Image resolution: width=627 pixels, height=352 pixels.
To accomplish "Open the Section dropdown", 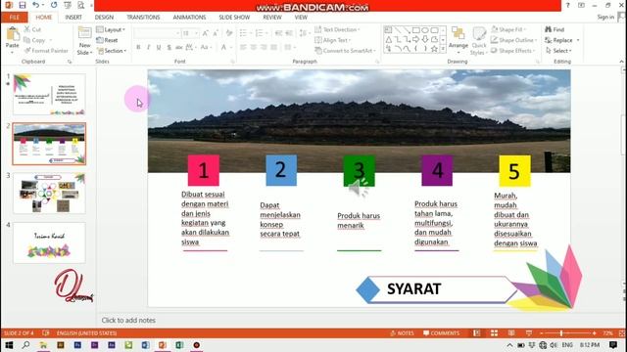I will click(x=112, y=51).
